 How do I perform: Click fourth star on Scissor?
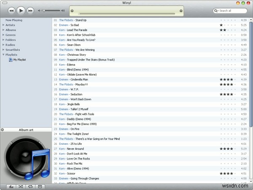click(x=231, y=174)
